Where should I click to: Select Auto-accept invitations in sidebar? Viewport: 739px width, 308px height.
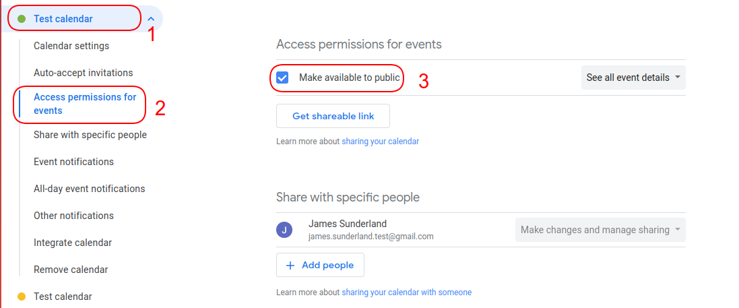point(84,73)
